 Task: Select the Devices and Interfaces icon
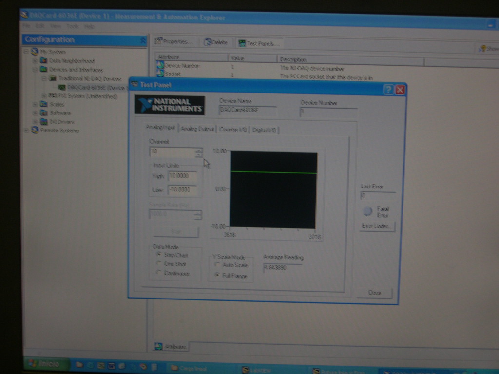tap(43, 69)
